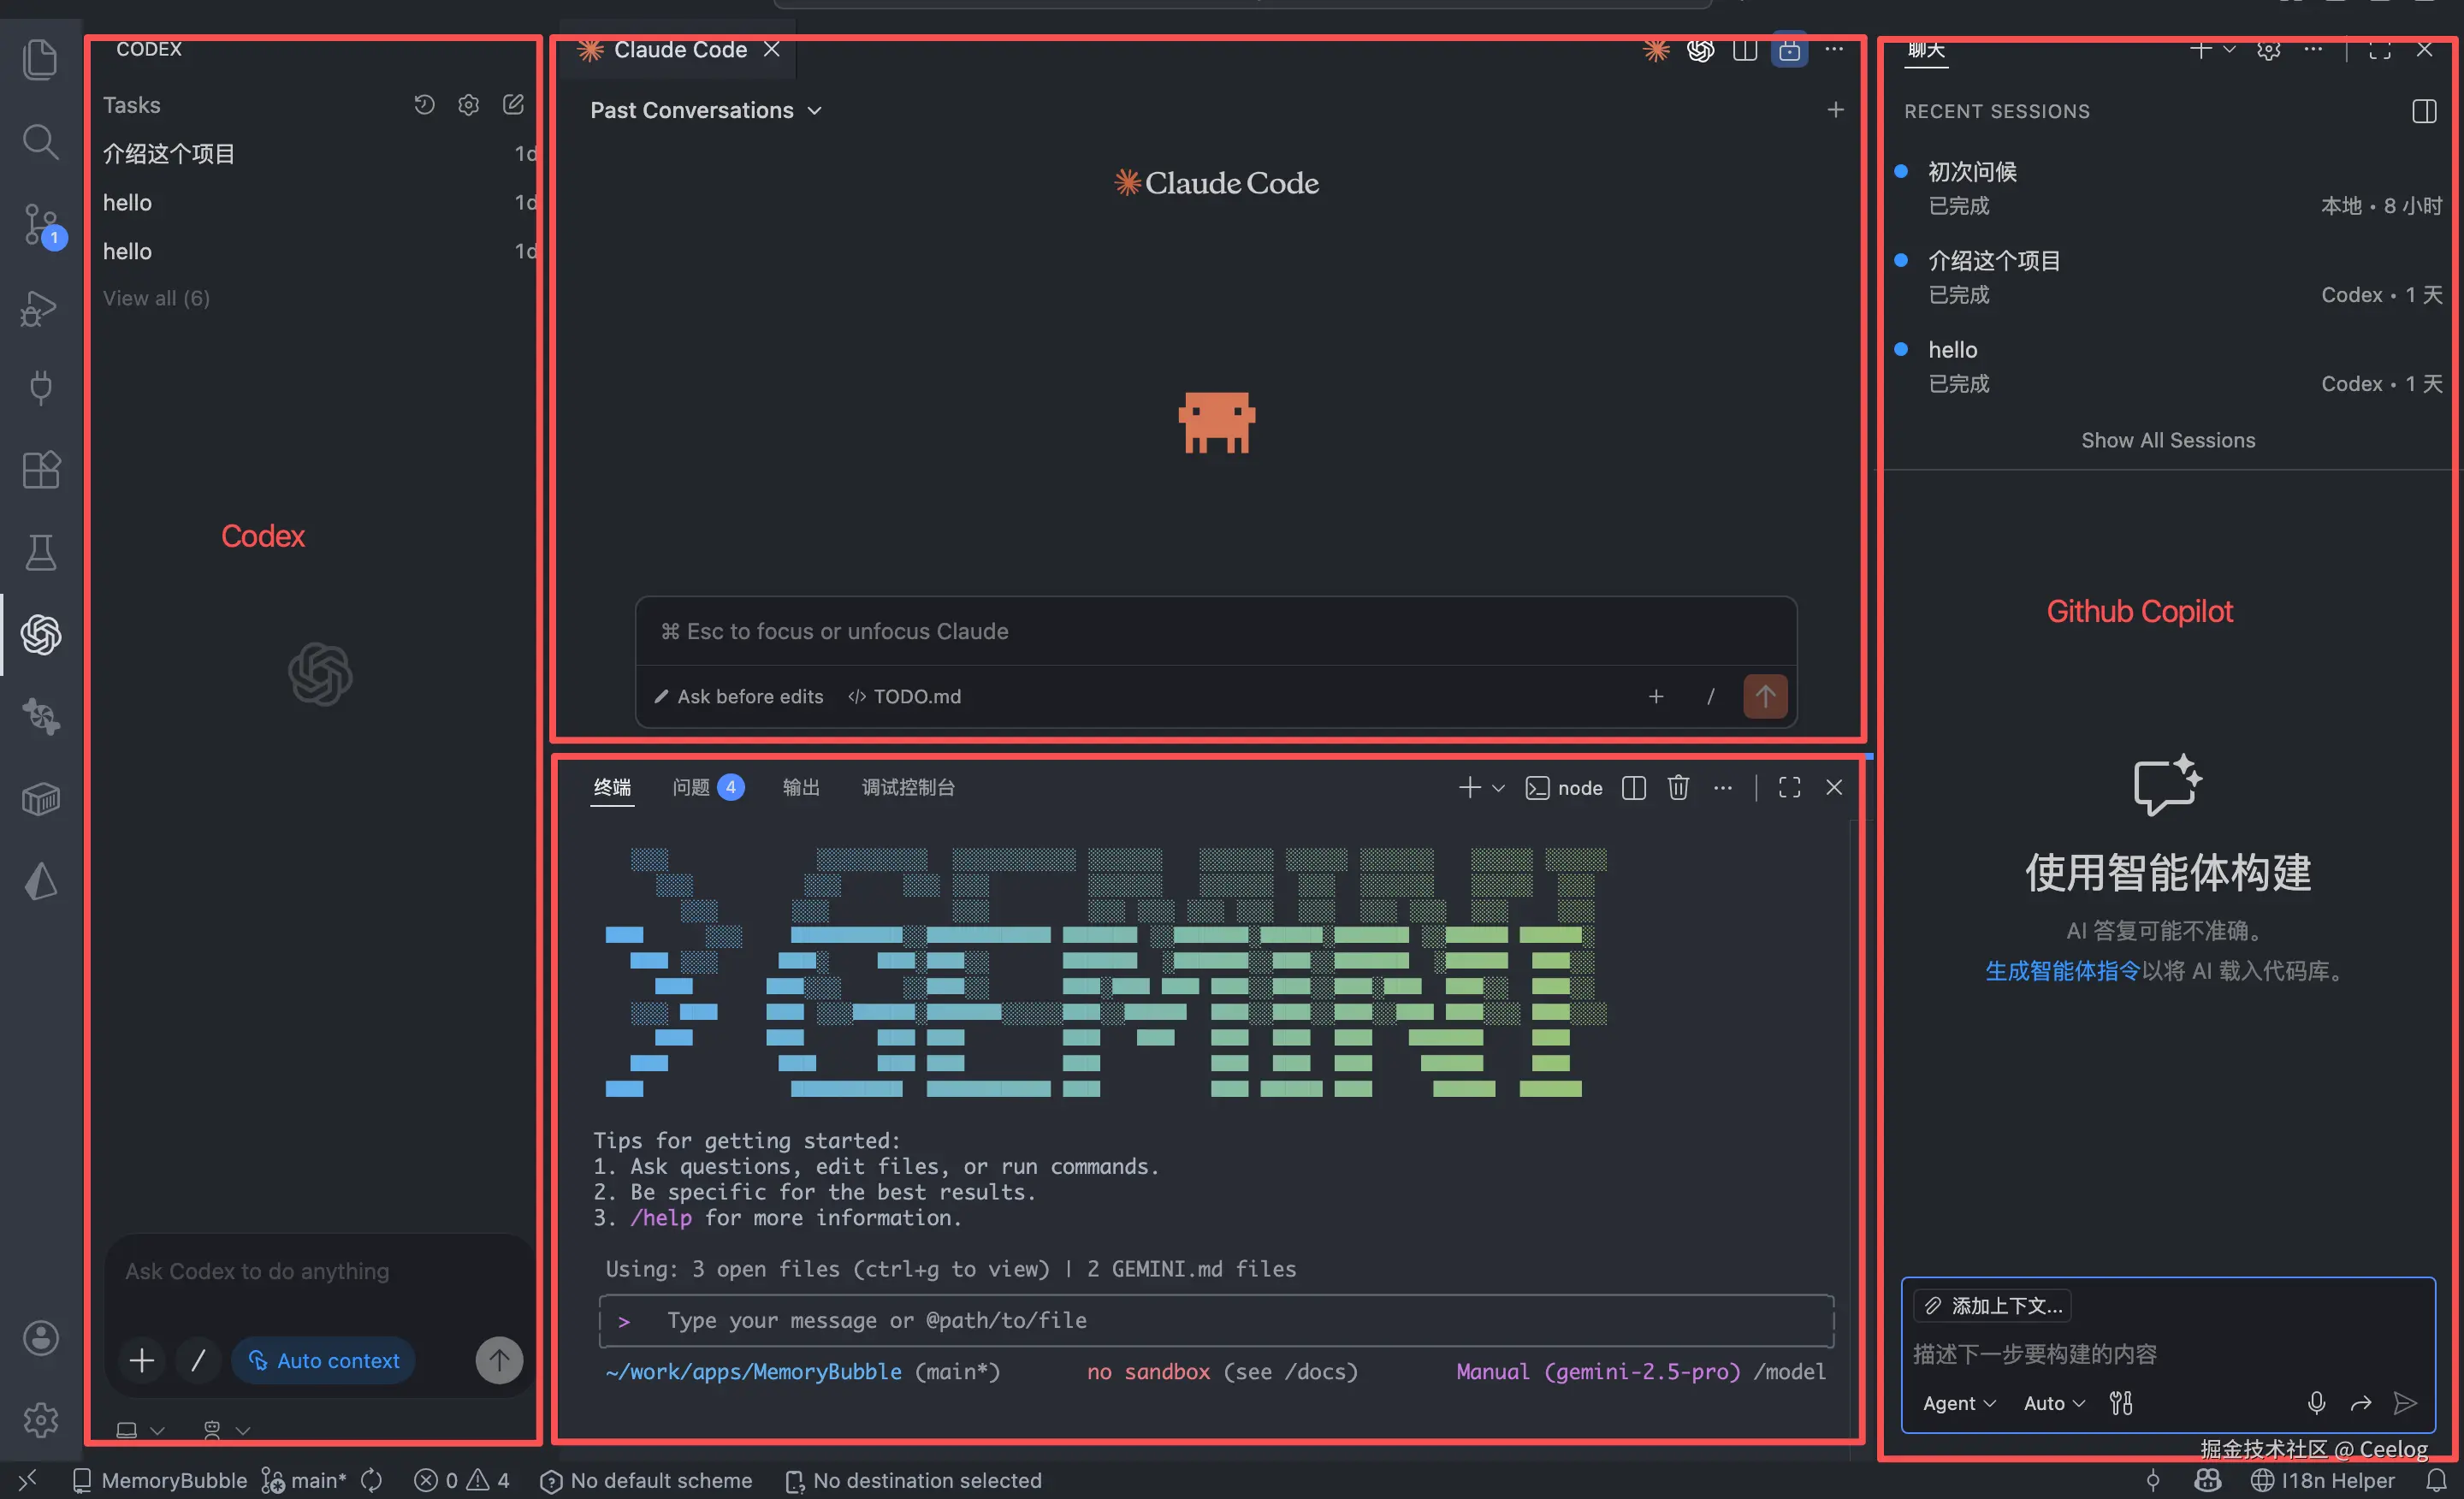Expand the Past Conversations dropdown
The width and height of the screenshot is (2464, 1499).
click(x=705, y=111)
